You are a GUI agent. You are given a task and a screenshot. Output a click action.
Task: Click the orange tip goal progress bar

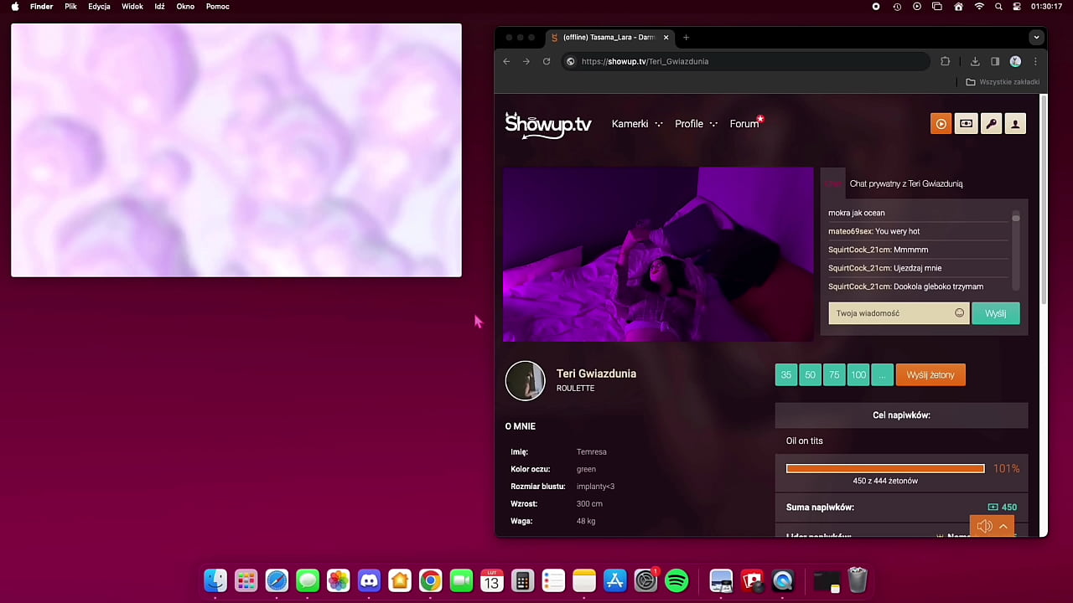pyautogui.click(x=884, y=469)
